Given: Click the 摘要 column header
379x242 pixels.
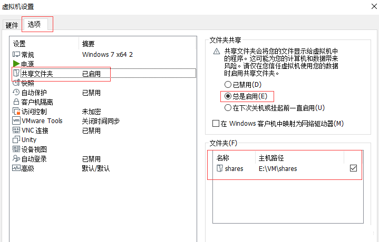Looking at the screenshot, I should point(137,44).
